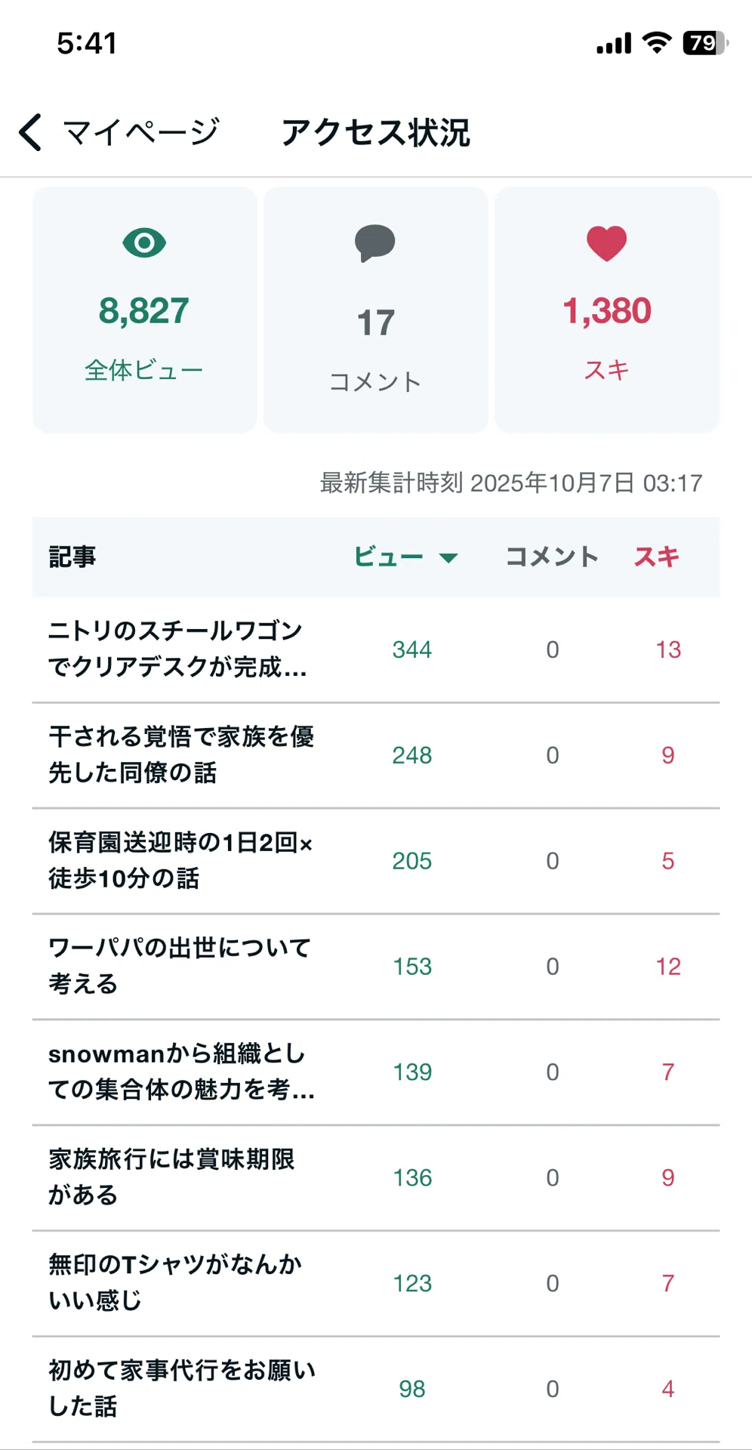Select the コメント summary card showing 17
Image resolution: width=752 pixels, height=1450 pixels.
[376, 310]
